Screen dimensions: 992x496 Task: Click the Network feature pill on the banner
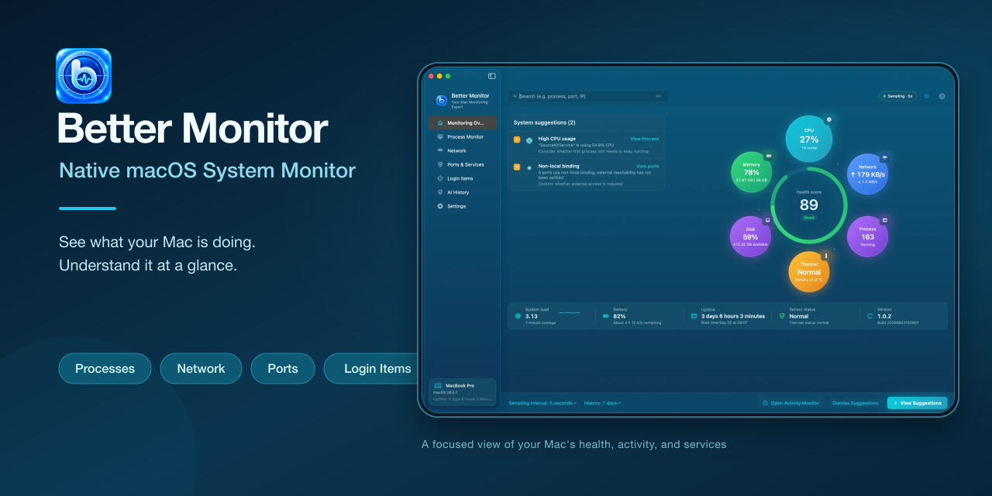(x=201, y=368)
